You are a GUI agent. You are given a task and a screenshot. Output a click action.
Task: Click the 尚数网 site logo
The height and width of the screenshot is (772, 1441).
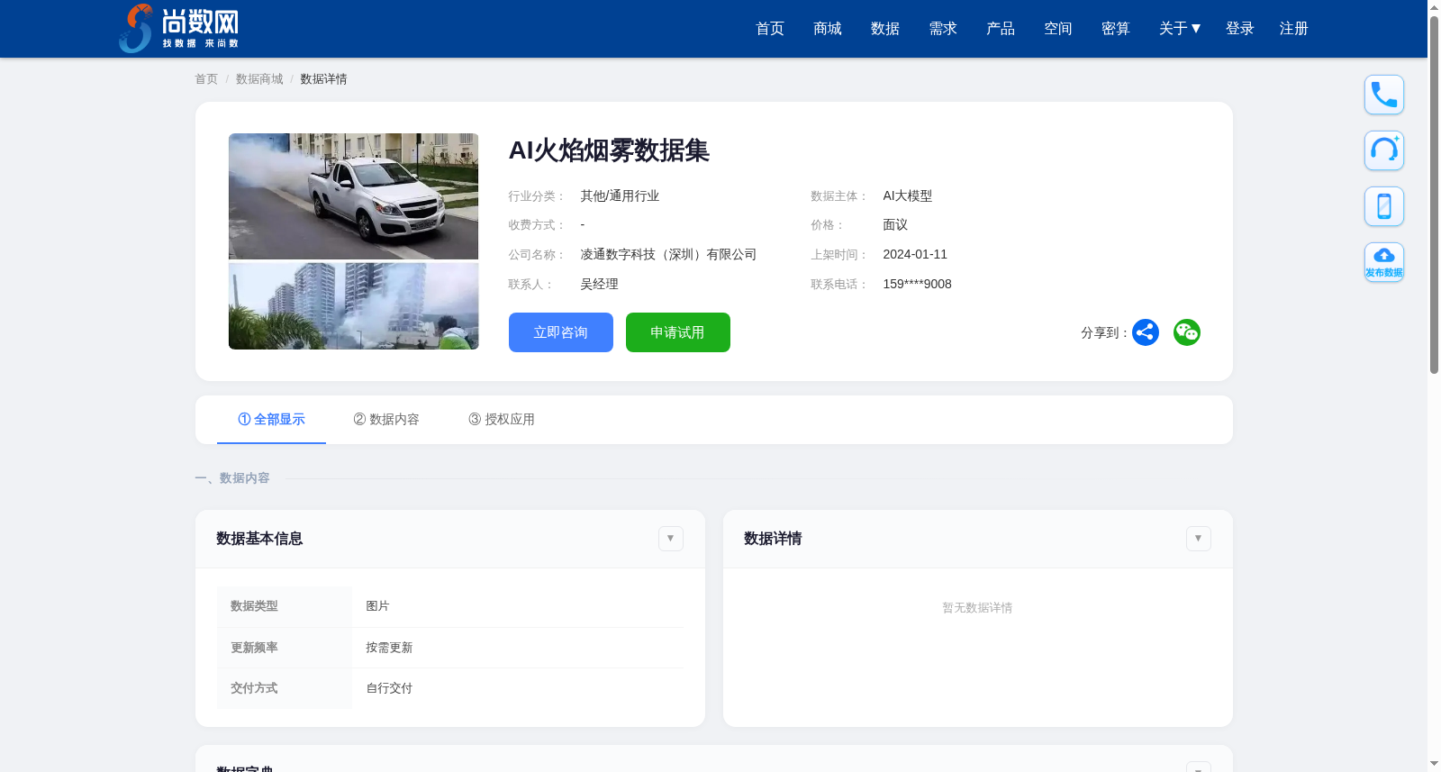pyautogui.click(x=179, y=29)
